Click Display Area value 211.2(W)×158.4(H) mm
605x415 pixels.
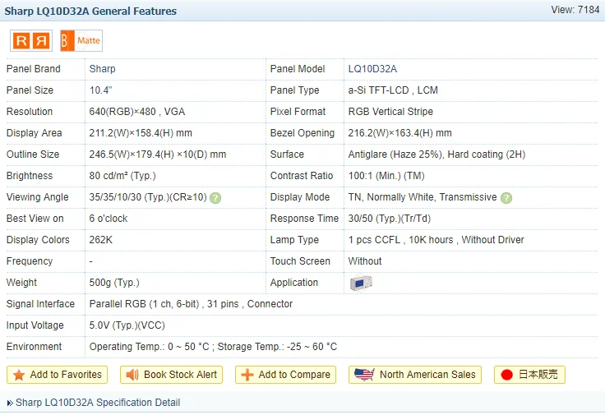[x=141, y=133]
